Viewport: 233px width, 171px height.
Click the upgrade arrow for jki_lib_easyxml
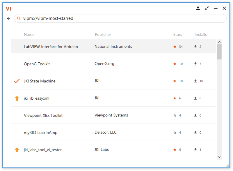click(17, 98)
